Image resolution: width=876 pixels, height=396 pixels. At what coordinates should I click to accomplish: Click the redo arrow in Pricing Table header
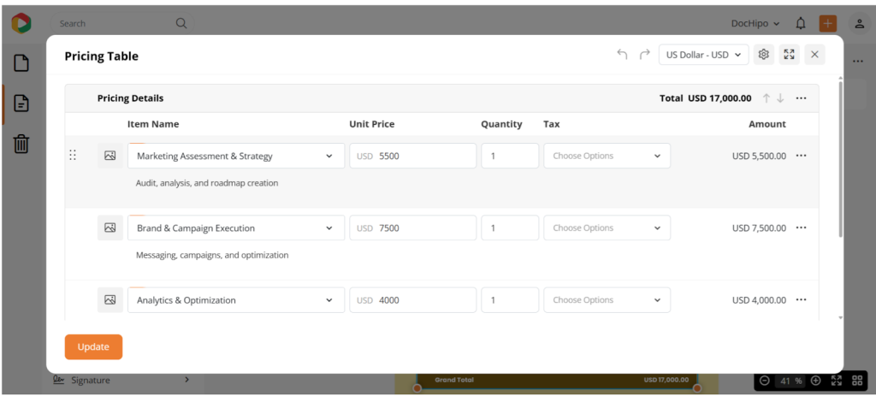click(644, 55)
